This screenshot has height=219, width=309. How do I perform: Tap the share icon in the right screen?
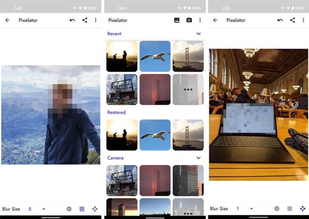[293, 20]
